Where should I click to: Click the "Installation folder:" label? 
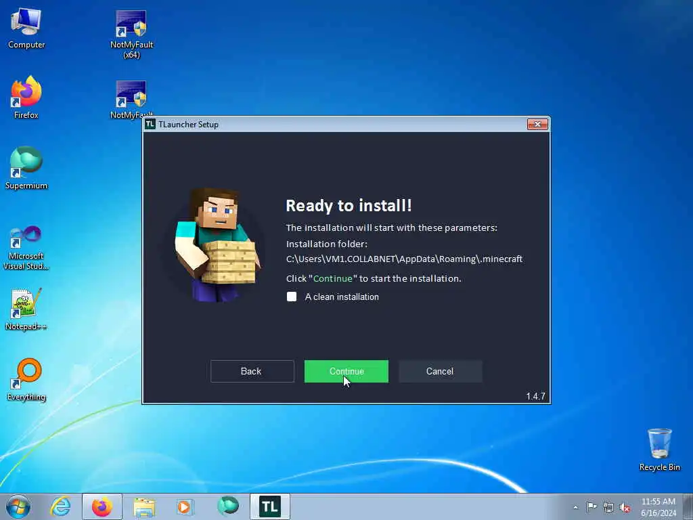click(327, 244)
